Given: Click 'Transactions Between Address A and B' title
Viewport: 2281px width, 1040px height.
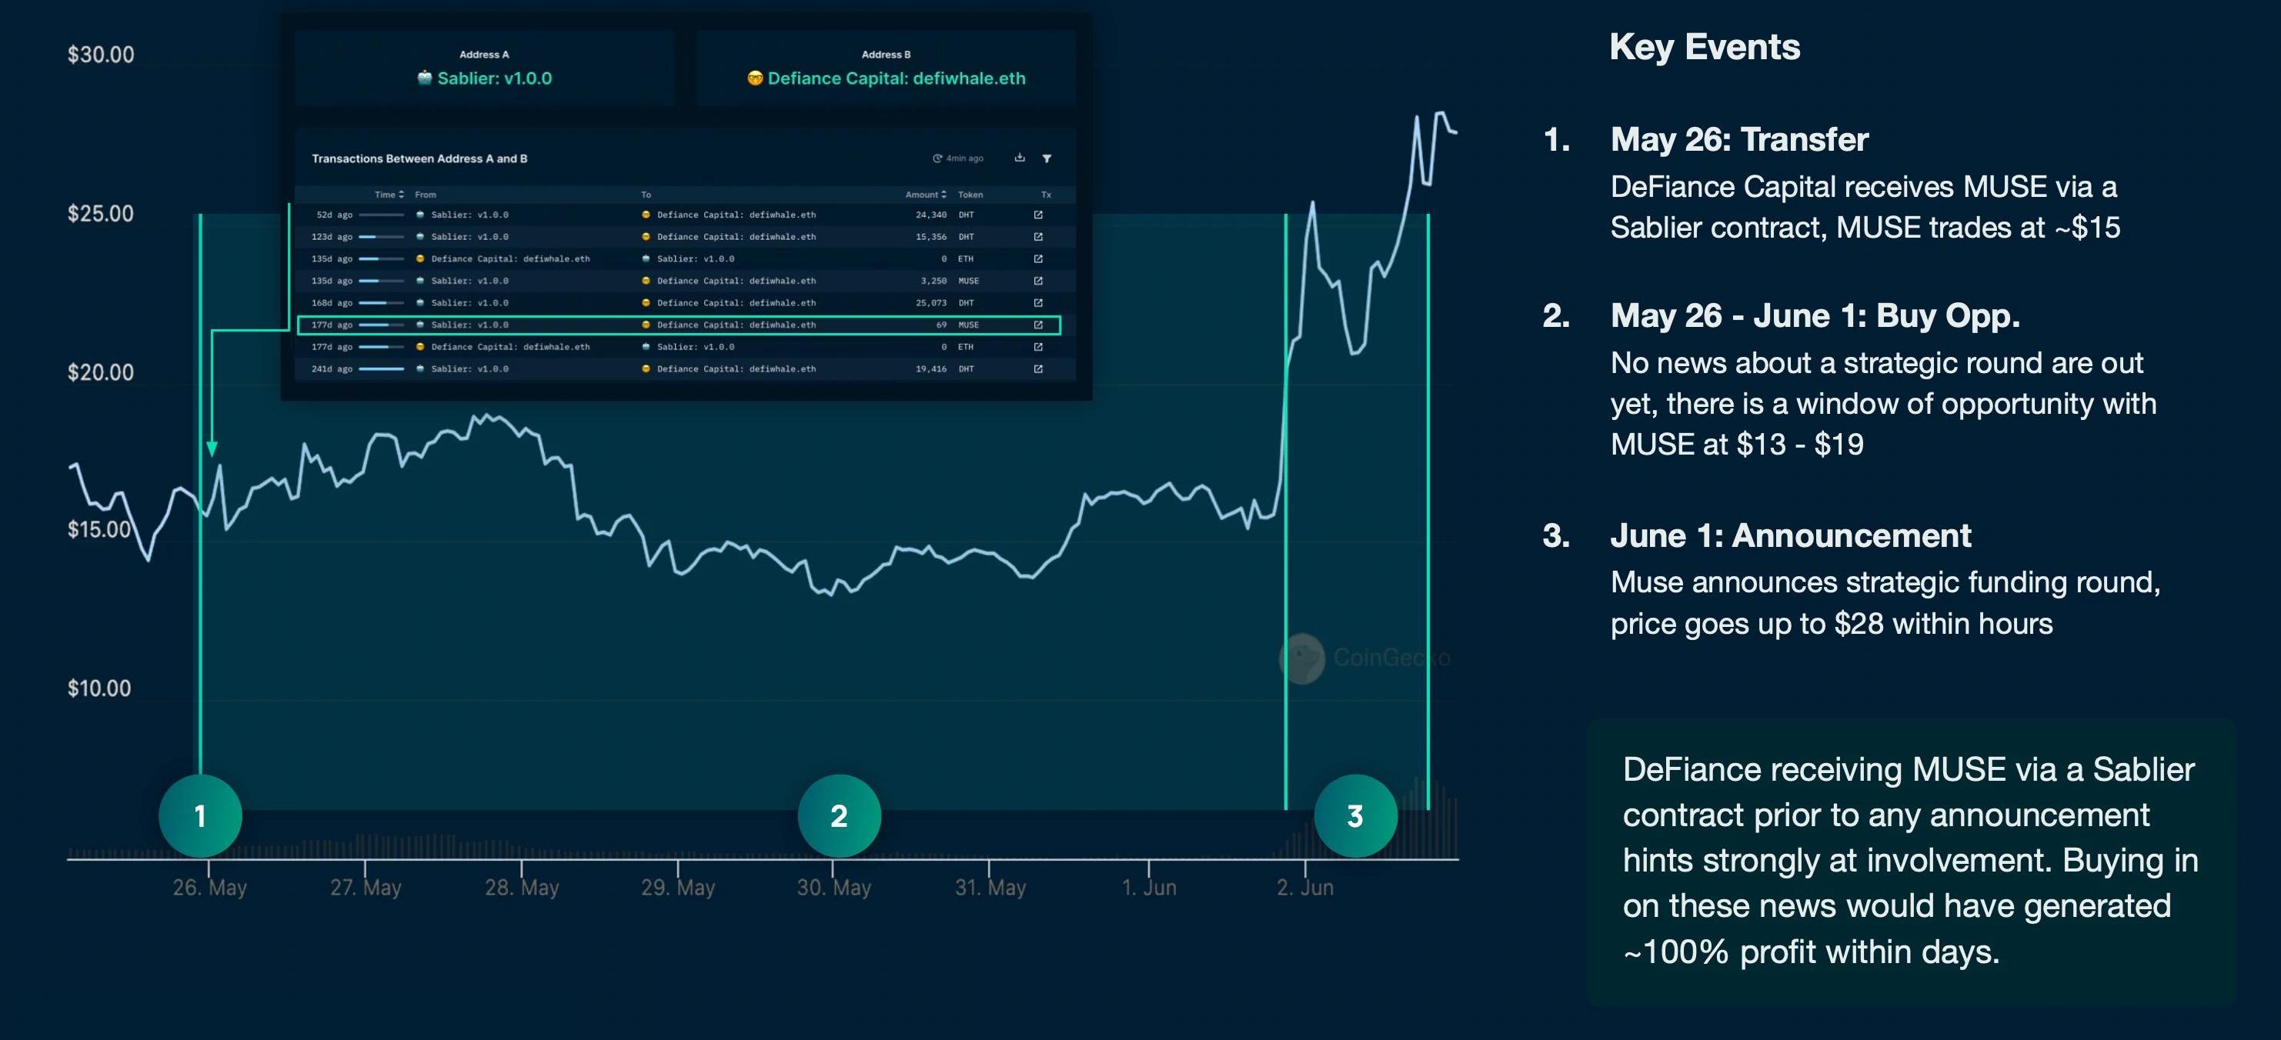Looking at the screenshot, I should [419, 158].
